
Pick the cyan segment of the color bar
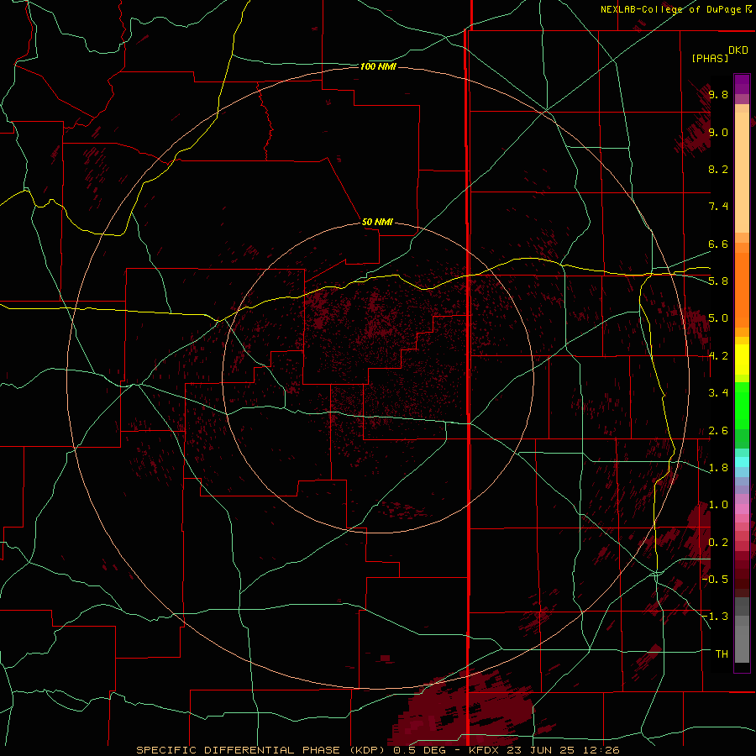coord(742,461)
